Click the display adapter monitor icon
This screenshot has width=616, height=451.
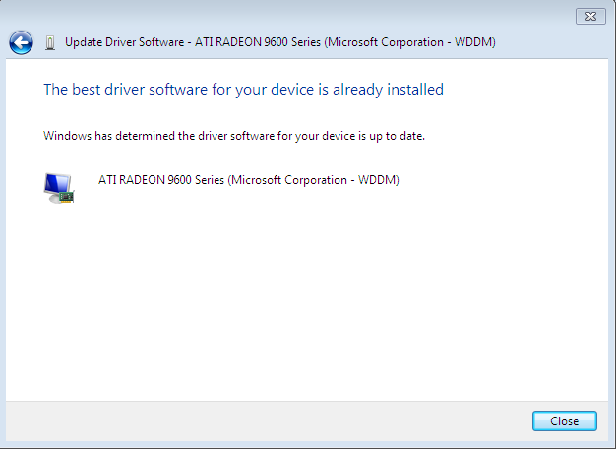(x=59, y=188)
